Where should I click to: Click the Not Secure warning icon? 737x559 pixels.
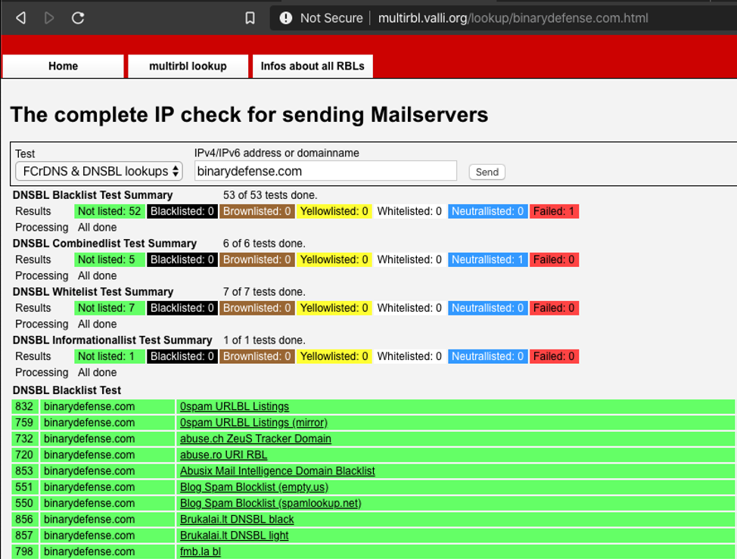coord(286,18)
